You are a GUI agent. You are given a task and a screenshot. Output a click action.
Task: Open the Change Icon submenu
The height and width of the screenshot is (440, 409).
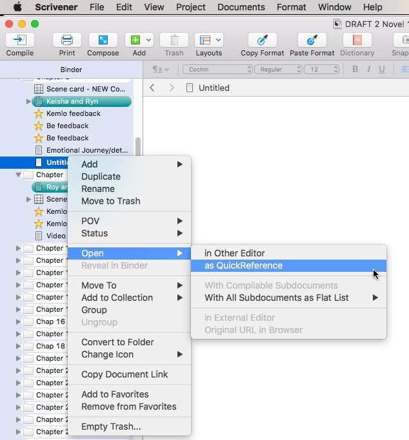coord(130,354)
